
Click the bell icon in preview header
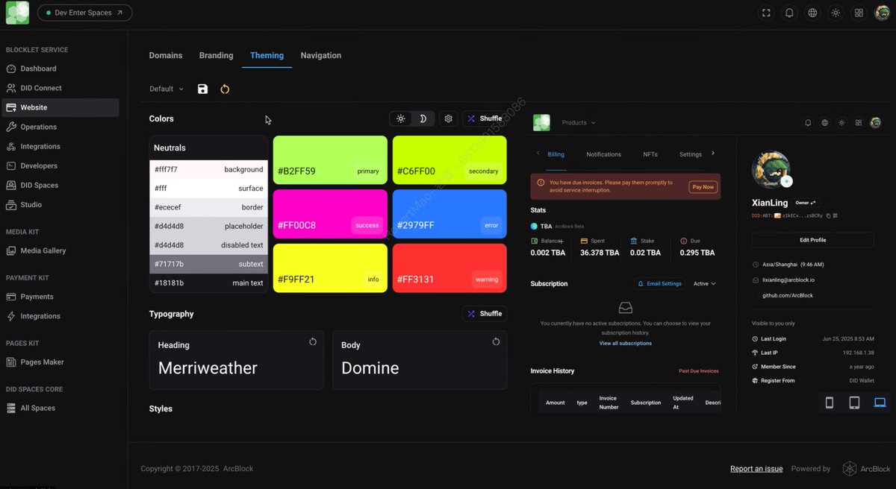click(808, 123)
